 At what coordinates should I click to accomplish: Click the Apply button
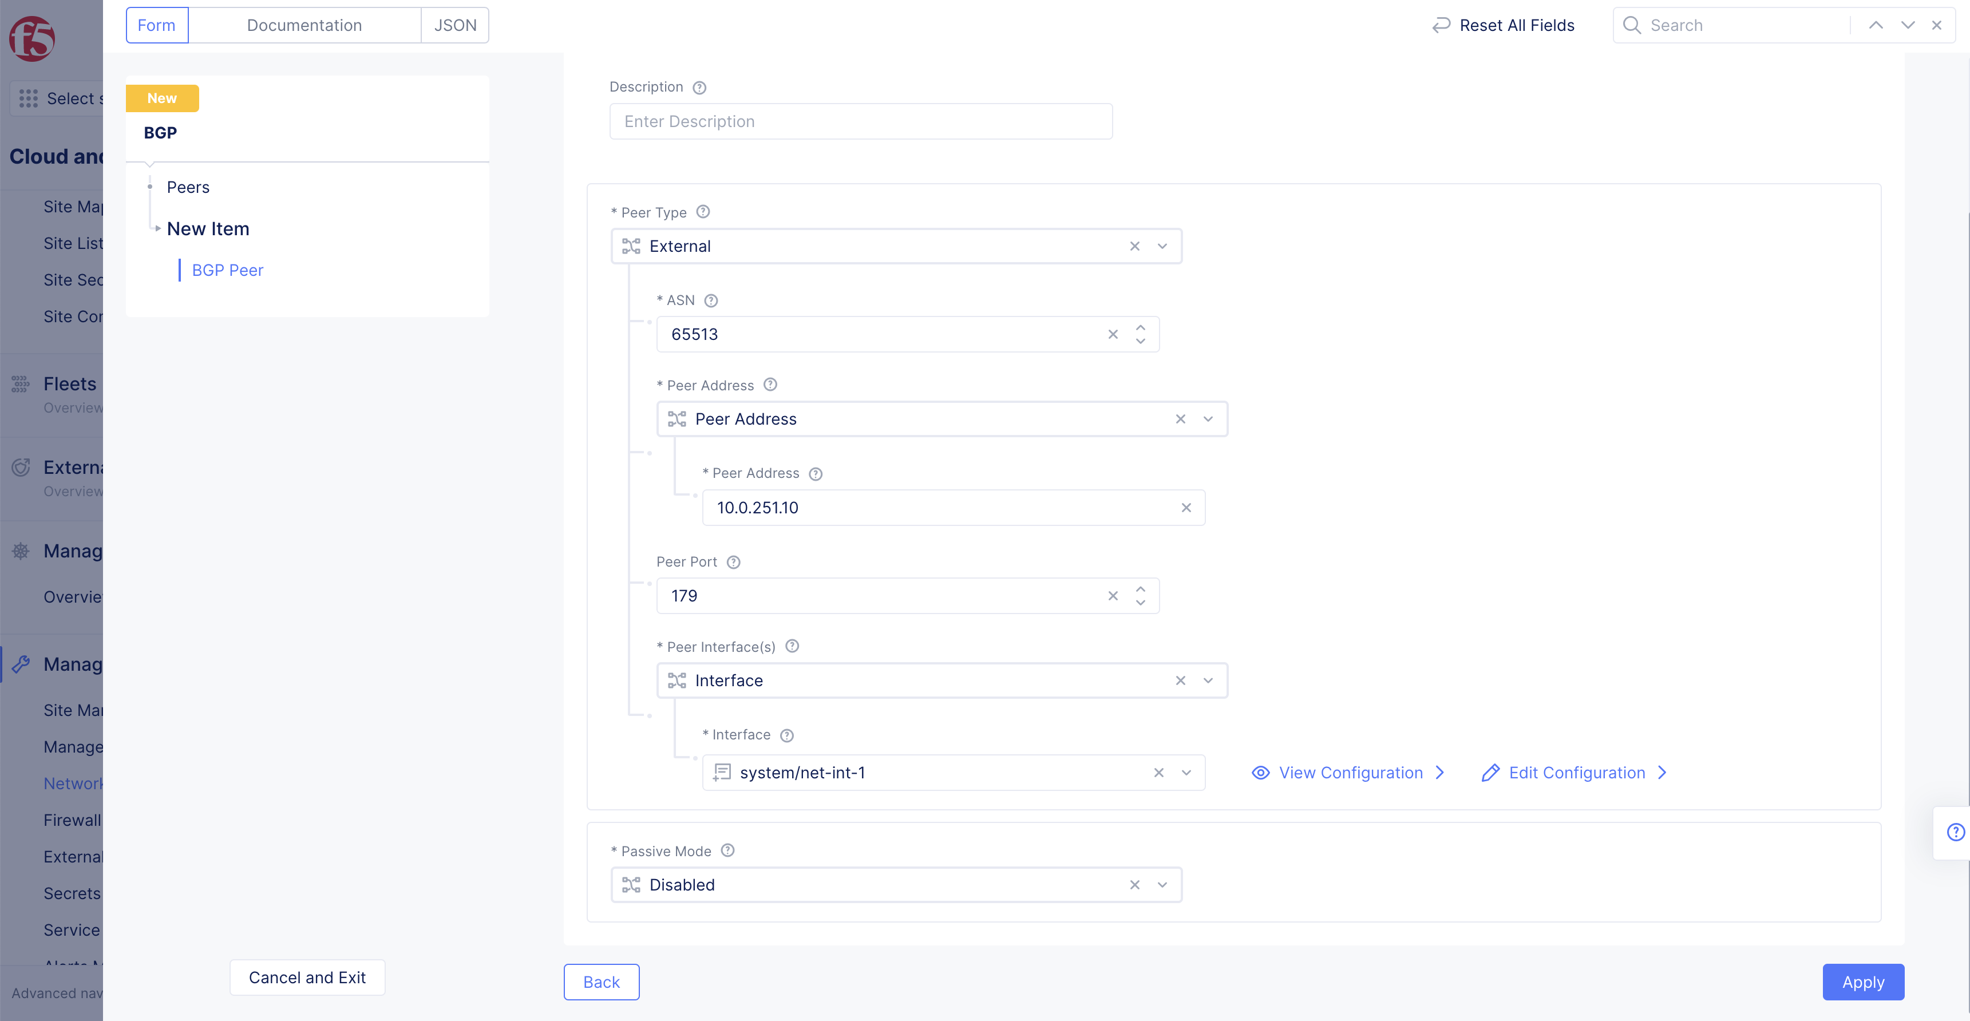[x=1863, y=982]
